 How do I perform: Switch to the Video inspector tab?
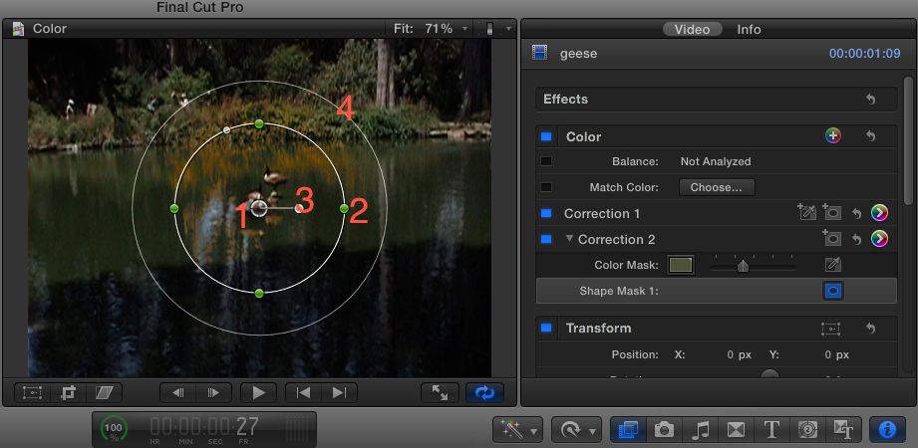click(x=692, y=29)
